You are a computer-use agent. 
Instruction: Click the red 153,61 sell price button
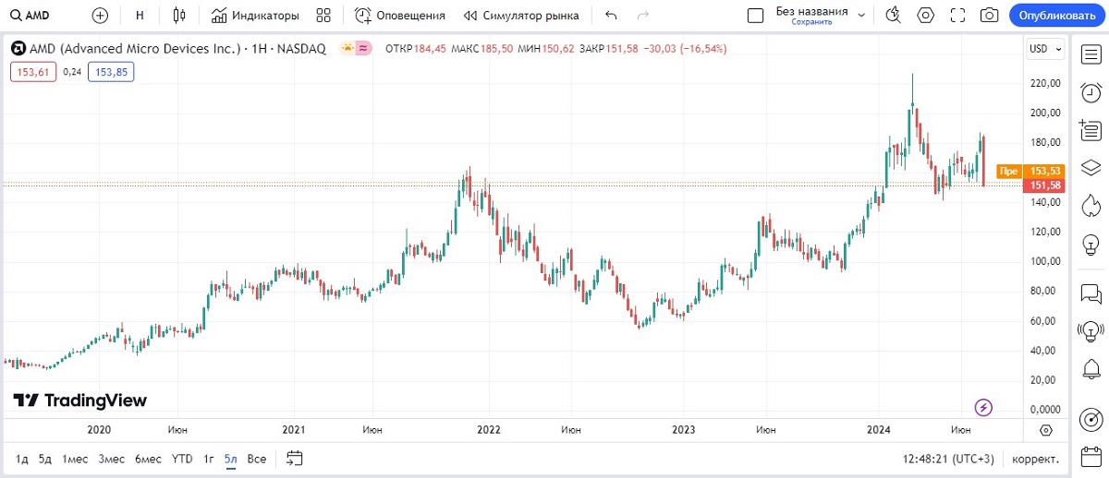33,72
